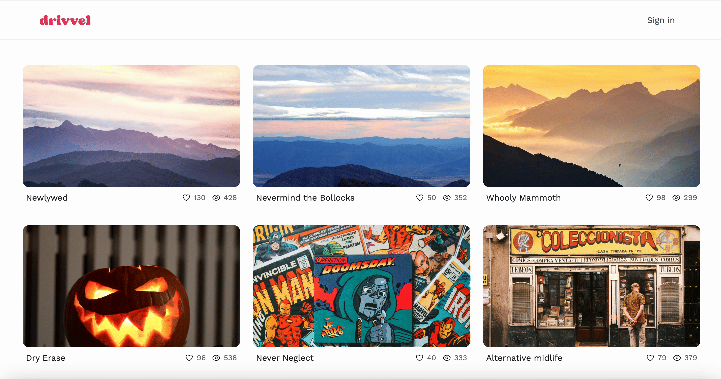Screen dimensions: 721x379
Task: Tap heart icon beside Dry Erase
Action: pos(189,358)
